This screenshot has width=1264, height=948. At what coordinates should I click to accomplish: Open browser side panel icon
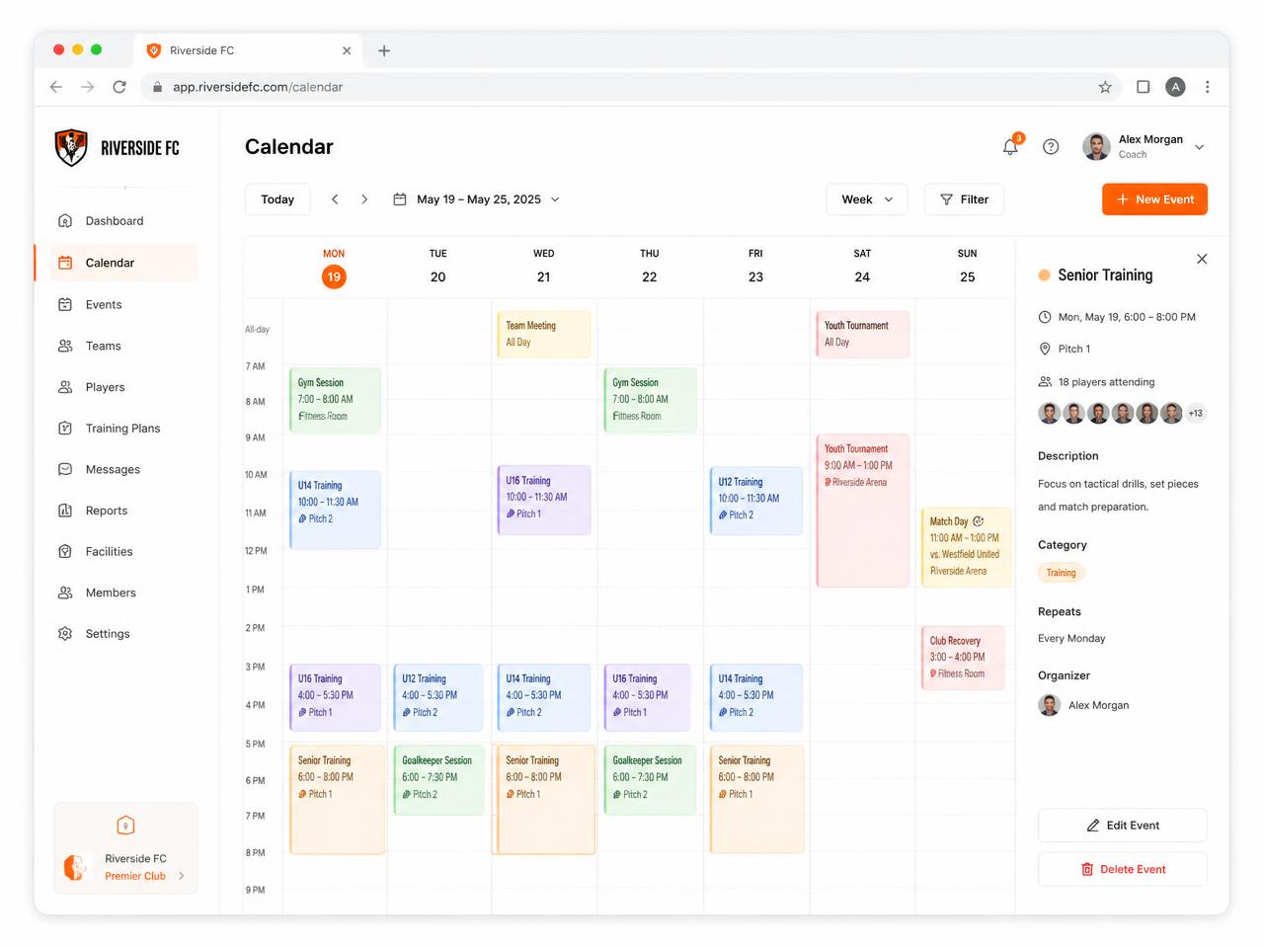tap(1143, 87)
